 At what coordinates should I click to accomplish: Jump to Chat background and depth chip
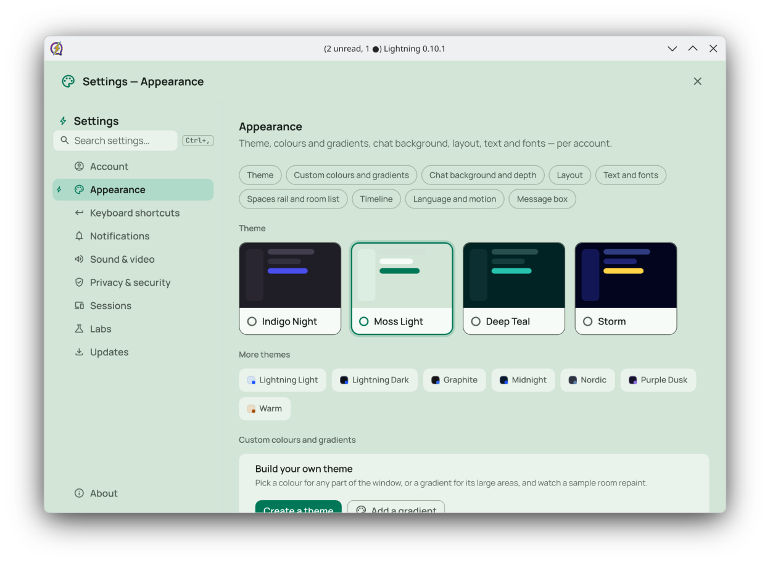pos(483,175)
